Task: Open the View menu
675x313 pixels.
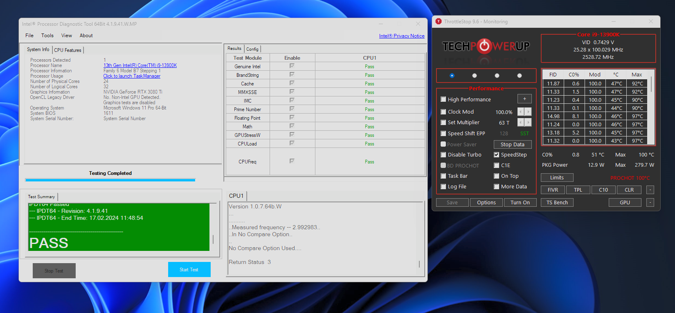Action: click(x=67, y=36)
